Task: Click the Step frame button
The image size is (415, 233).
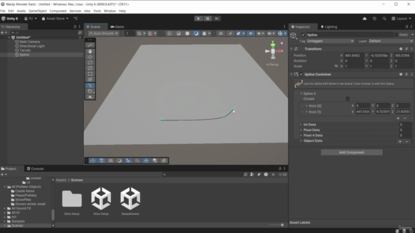Action: [217, 19]
